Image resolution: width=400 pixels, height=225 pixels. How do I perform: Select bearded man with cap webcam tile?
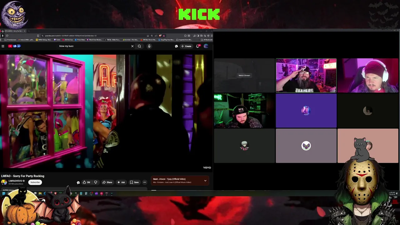tap(306, 75)
